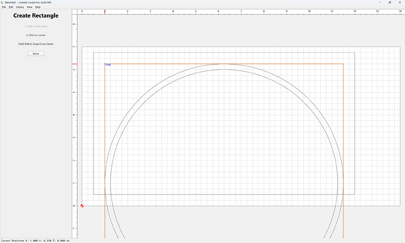The image size is (405, 243).
Task: Click 'Hold Shift to Draw From Center' text
Action: 36,44
